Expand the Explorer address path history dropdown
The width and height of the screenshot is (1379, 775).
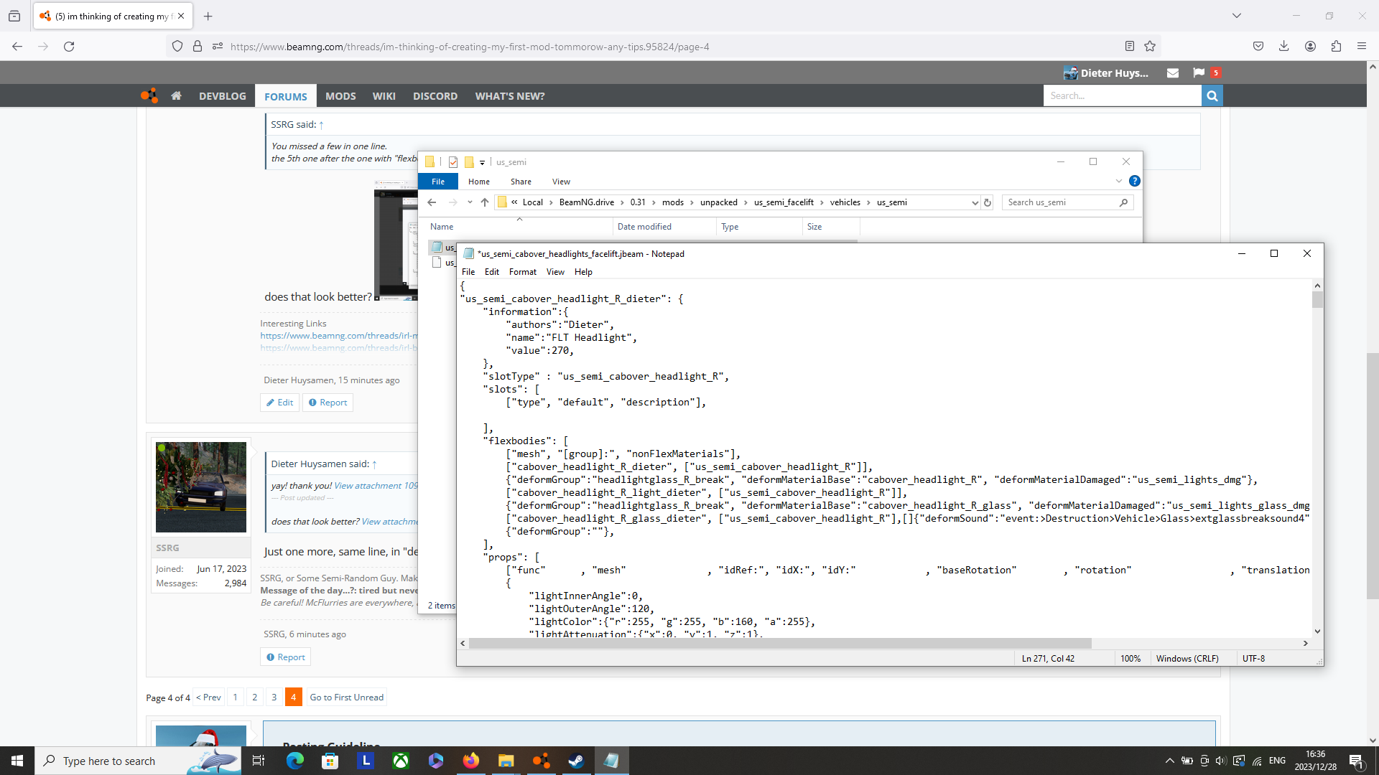coord(975,202)
